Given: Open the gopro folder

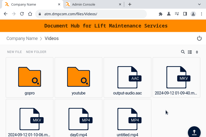Looking at the screenshot, I should (30, 77).
